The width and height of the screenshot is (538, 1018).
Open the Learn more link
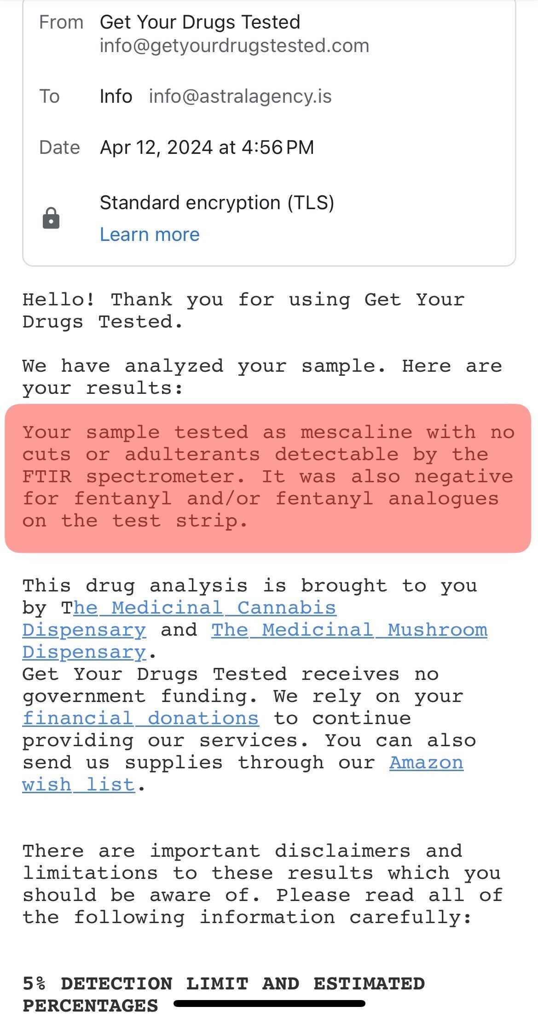click(x=150, y=234)
